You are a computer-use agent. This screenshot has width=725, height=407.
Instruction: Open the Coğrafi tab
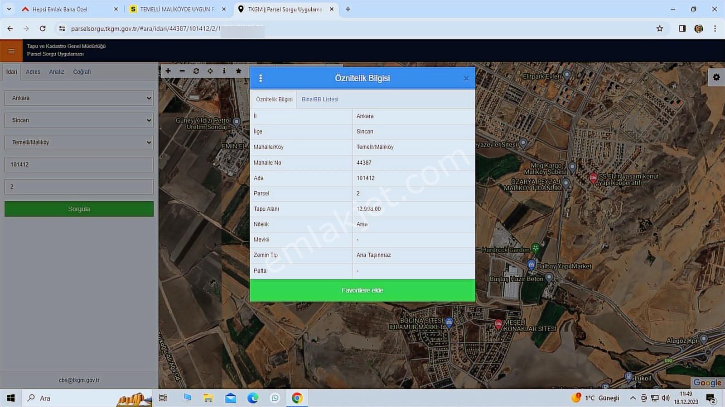[82, 72]
